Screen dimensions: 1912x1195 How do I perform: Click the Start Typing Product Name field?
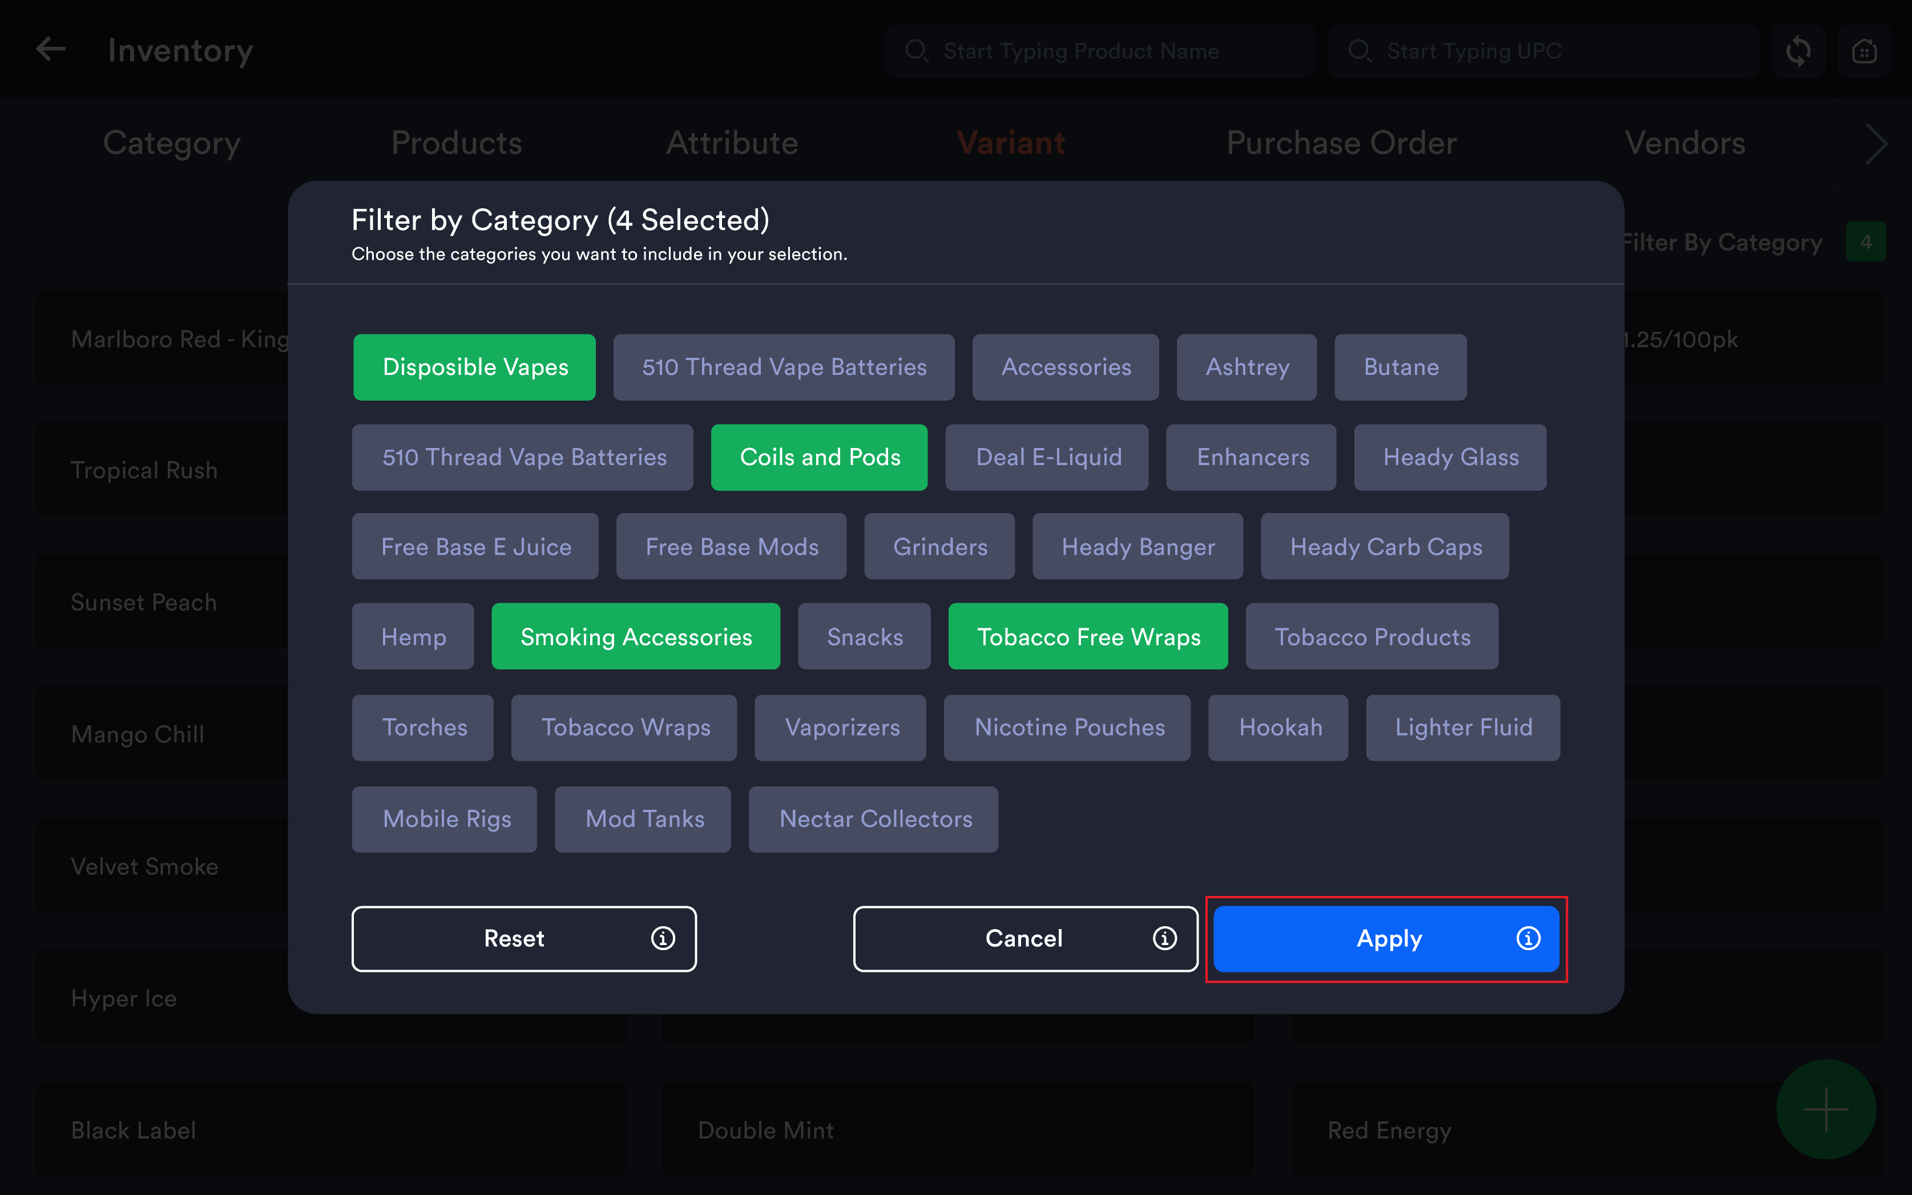tap(1100, 51)
